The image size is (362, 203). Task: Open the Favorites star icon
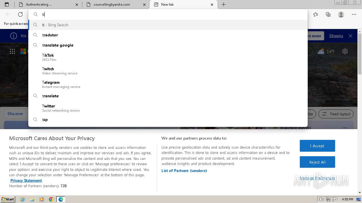pos(316,14)
